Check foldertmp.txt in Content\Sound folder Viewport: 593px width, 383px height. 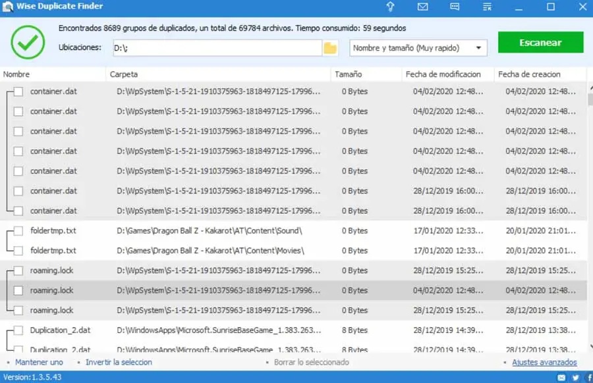[x=18, y=231]
